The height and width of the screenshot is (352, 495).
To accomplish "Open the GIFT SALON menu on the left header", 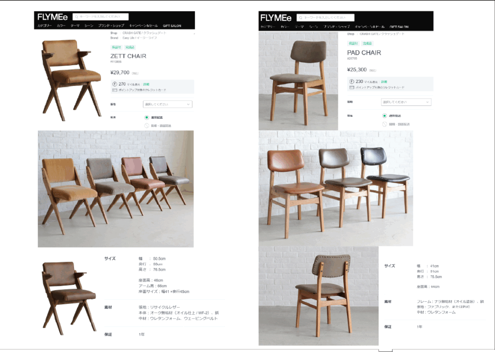I will 172,26.
